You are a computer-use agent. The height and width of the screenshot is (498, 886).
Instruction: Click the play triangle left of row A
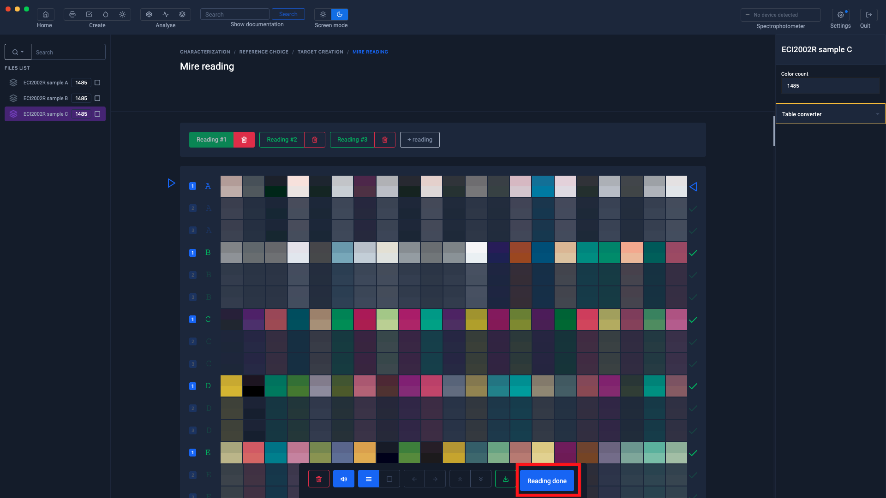pos(171,184)
